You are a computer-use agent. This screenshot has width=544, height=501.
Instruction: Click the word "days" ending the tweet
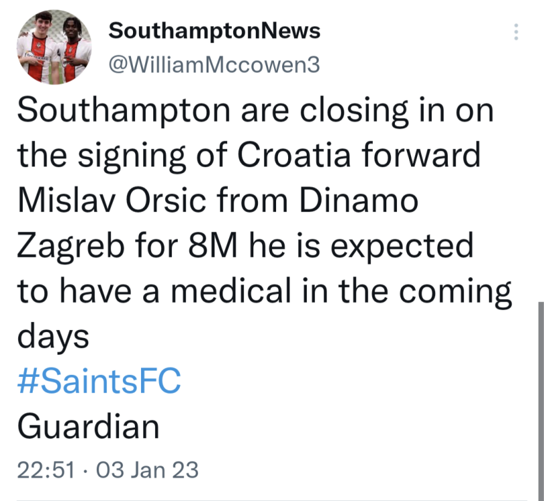click(53, 337)
